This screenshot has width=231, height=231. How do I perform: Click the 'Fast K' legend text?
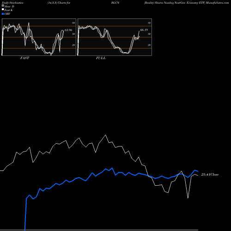click(9, 10)
